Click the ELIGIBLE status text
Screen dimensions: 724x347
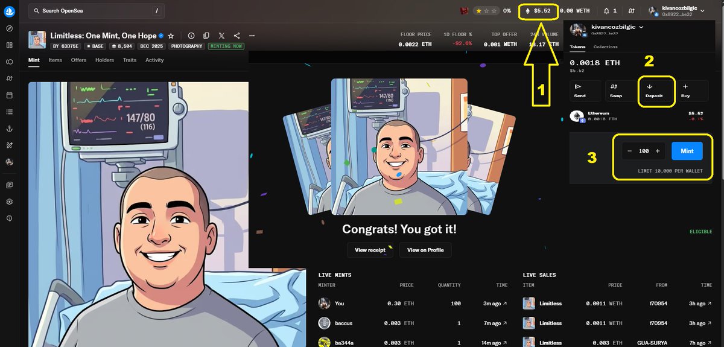[700, 232]
